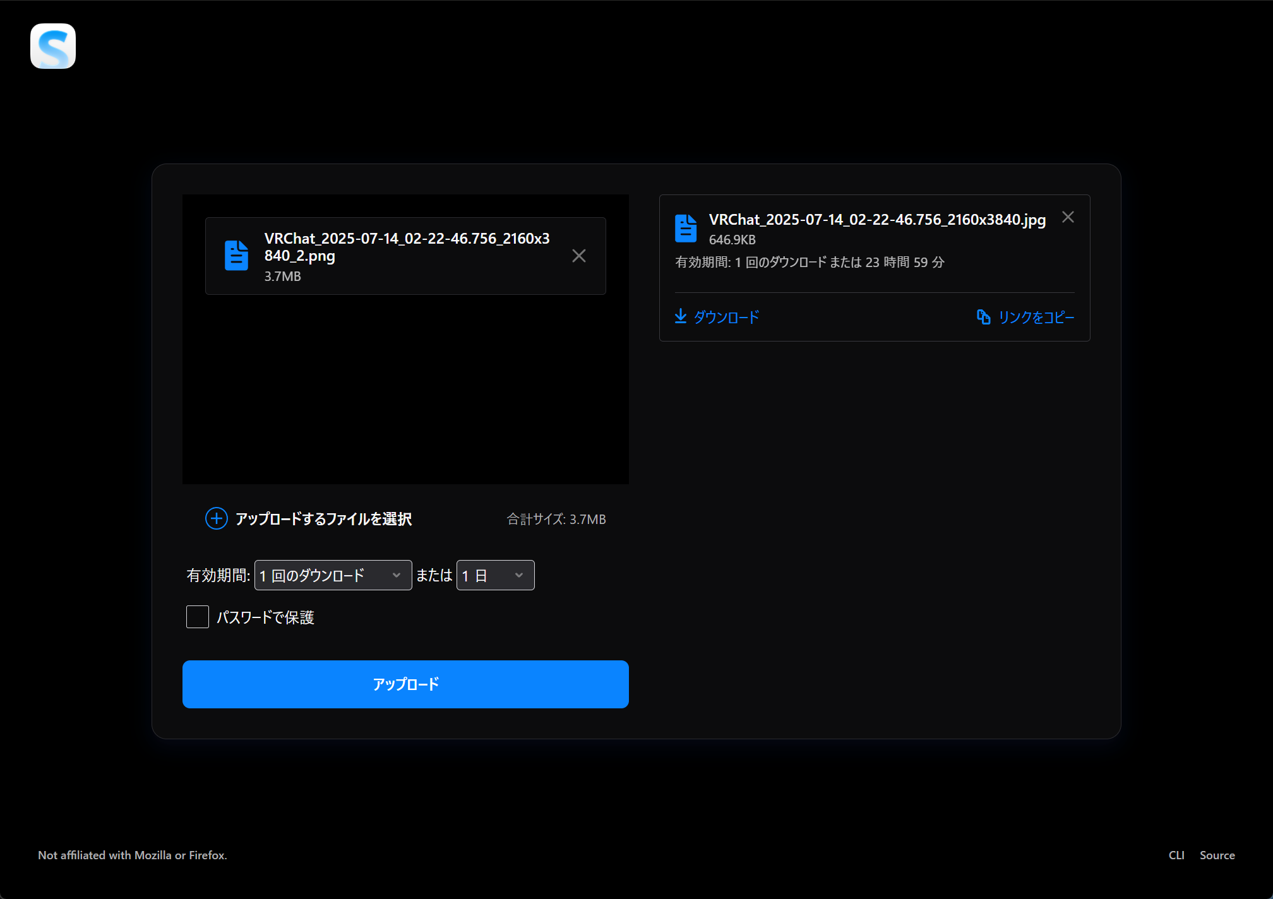Image resolution: width=1273 pixels, height=899 pixels.
Task: Click the copy link icon
Action: 984,317
